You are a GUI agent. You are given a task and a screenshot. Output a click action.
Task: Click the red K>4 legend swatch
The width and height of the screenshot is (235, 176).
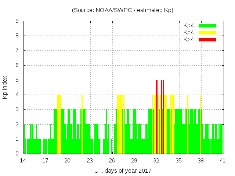[207, 39]
